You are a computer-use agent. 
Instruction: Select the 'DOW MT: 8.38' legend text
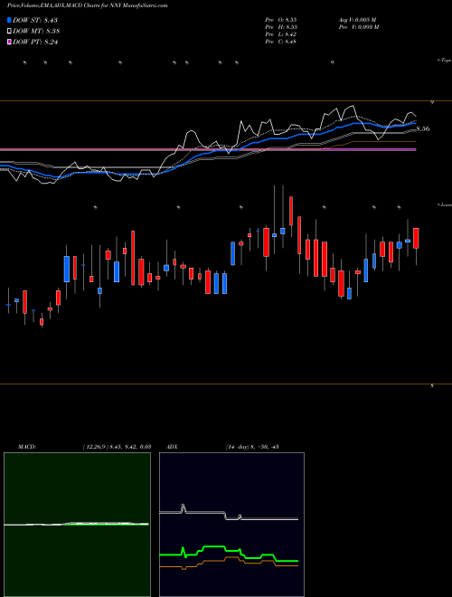click(36, 32)
